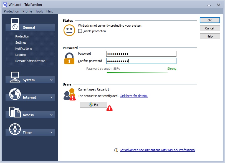Click the System section header label
Viewport: 225px width, 163px height.
point(29,80)
